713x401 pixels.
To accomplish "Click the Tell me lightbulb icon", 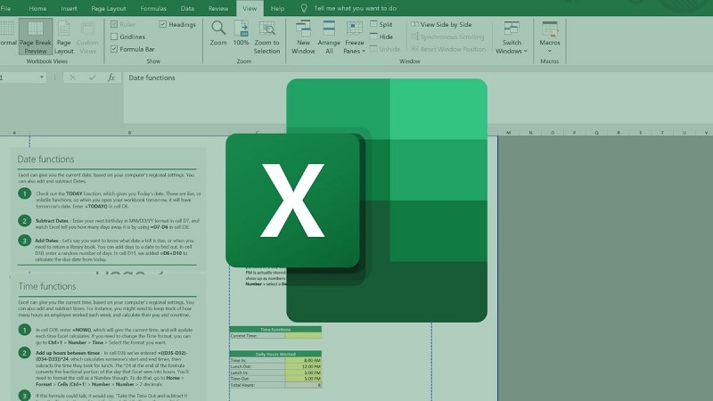I will click(304, 8).
